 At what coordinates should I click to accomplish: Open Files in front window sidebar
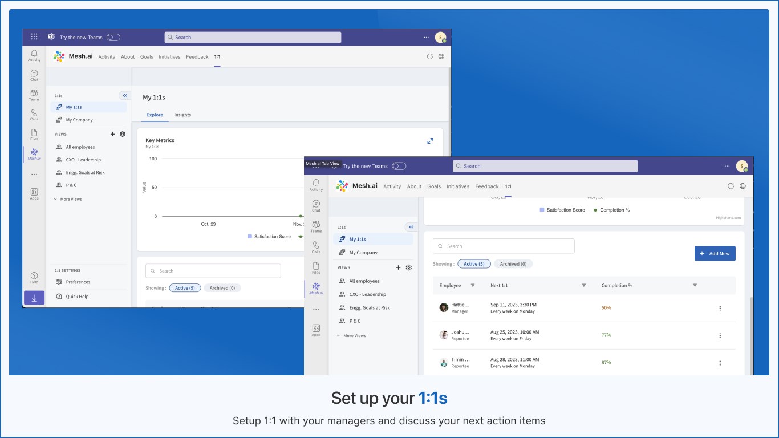coord(316,268)
